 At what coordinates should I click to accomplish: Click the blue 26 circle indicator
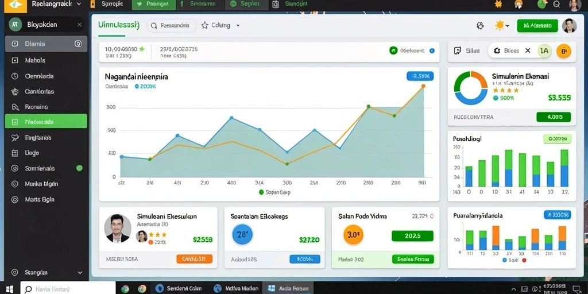[x=242, y=235]
